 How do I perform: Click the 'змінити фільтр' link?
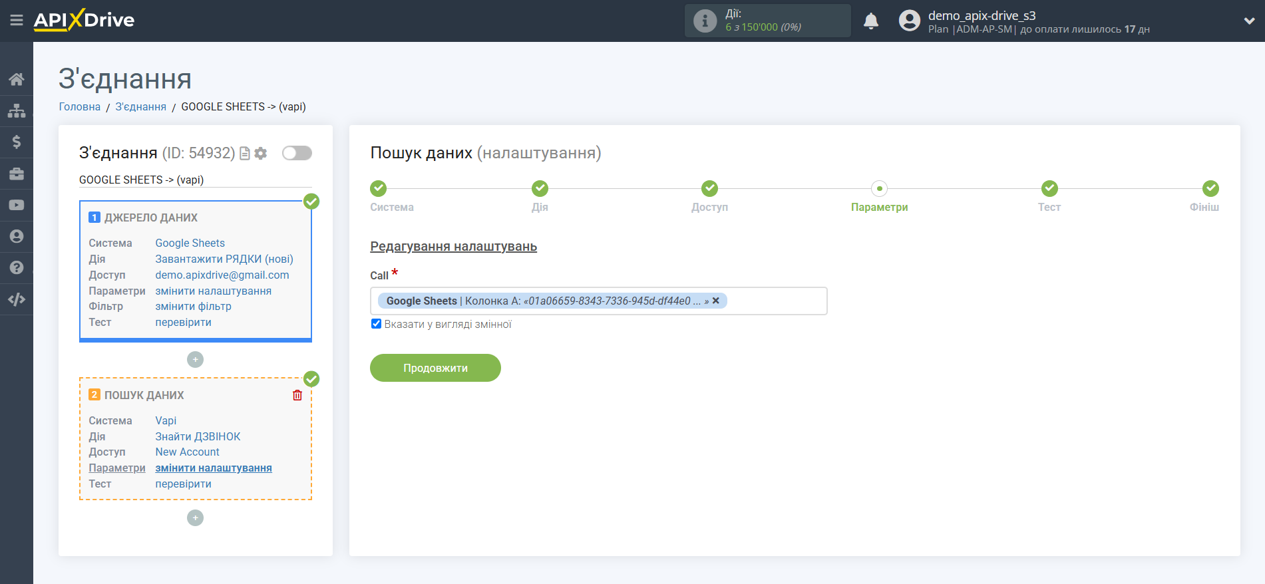(x=193, y=306)
